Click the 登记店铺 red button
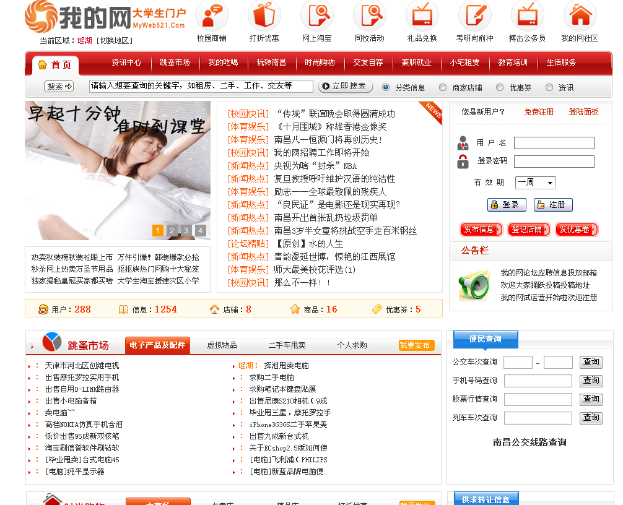The width and height of the screenshot is (623, 505). tap(529, 230)
